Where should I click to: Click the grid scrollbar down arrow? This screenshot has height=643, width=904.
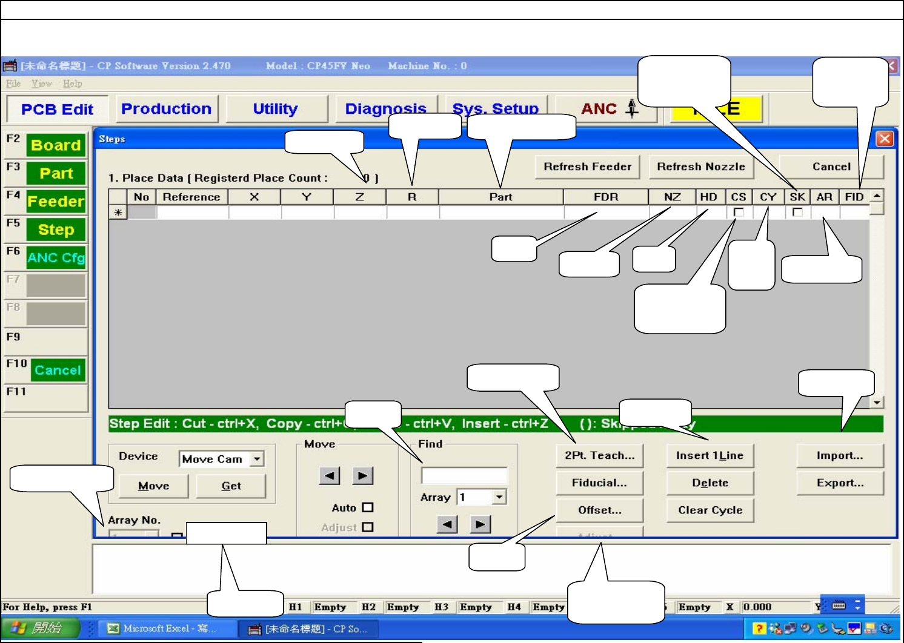pyautogui.click(x=877, y=402)
